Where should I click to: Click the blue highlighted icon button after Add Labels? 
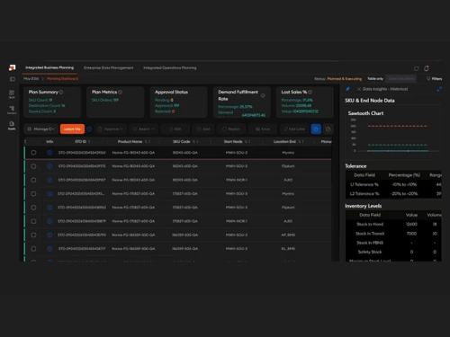coord(316,129)
